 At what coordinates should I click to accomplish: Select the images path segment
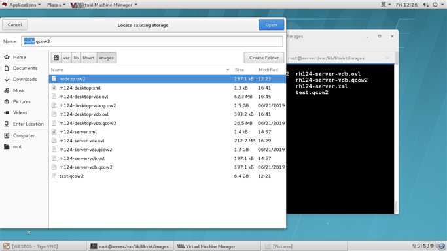pos(106,58)
